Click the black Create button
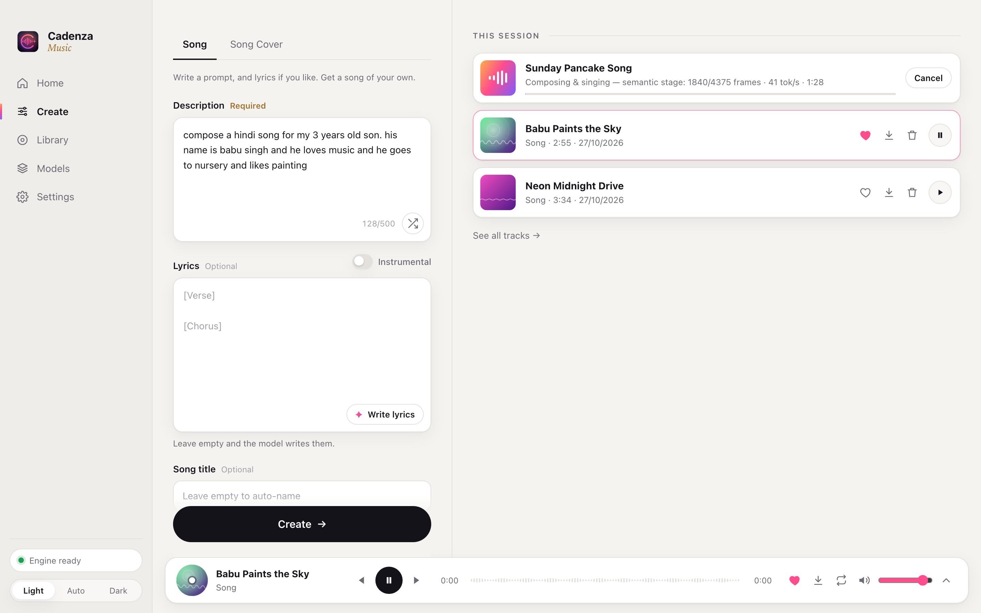Screen dimensions: 981x613 (x=302, y=524)
